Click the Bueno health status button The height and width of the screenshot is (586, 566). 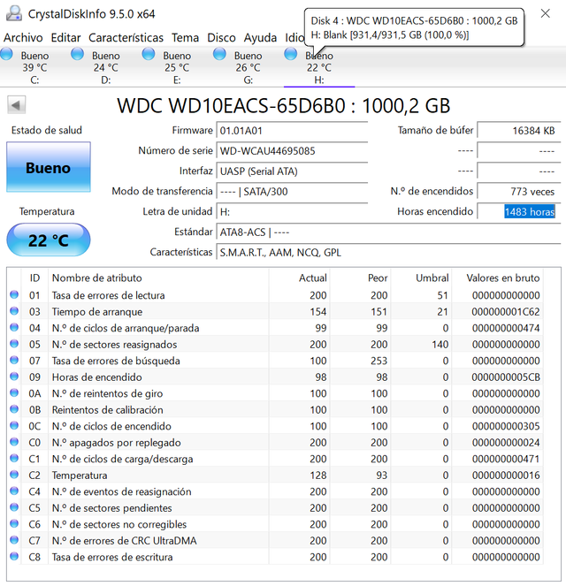click(x=49, y=167)
